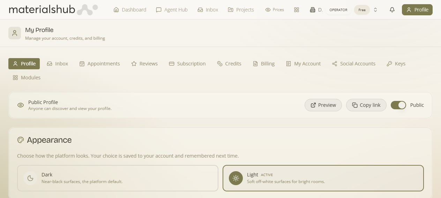
Task: Click the building organization icon
Action: pos(312,10)
